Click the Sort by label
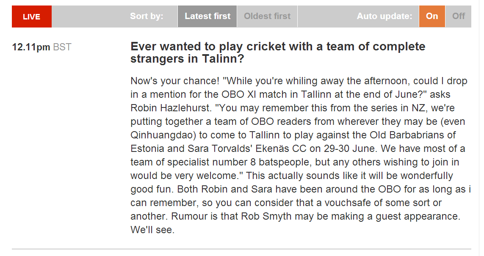This screenshot has height=256, width=484. (147, 16)
